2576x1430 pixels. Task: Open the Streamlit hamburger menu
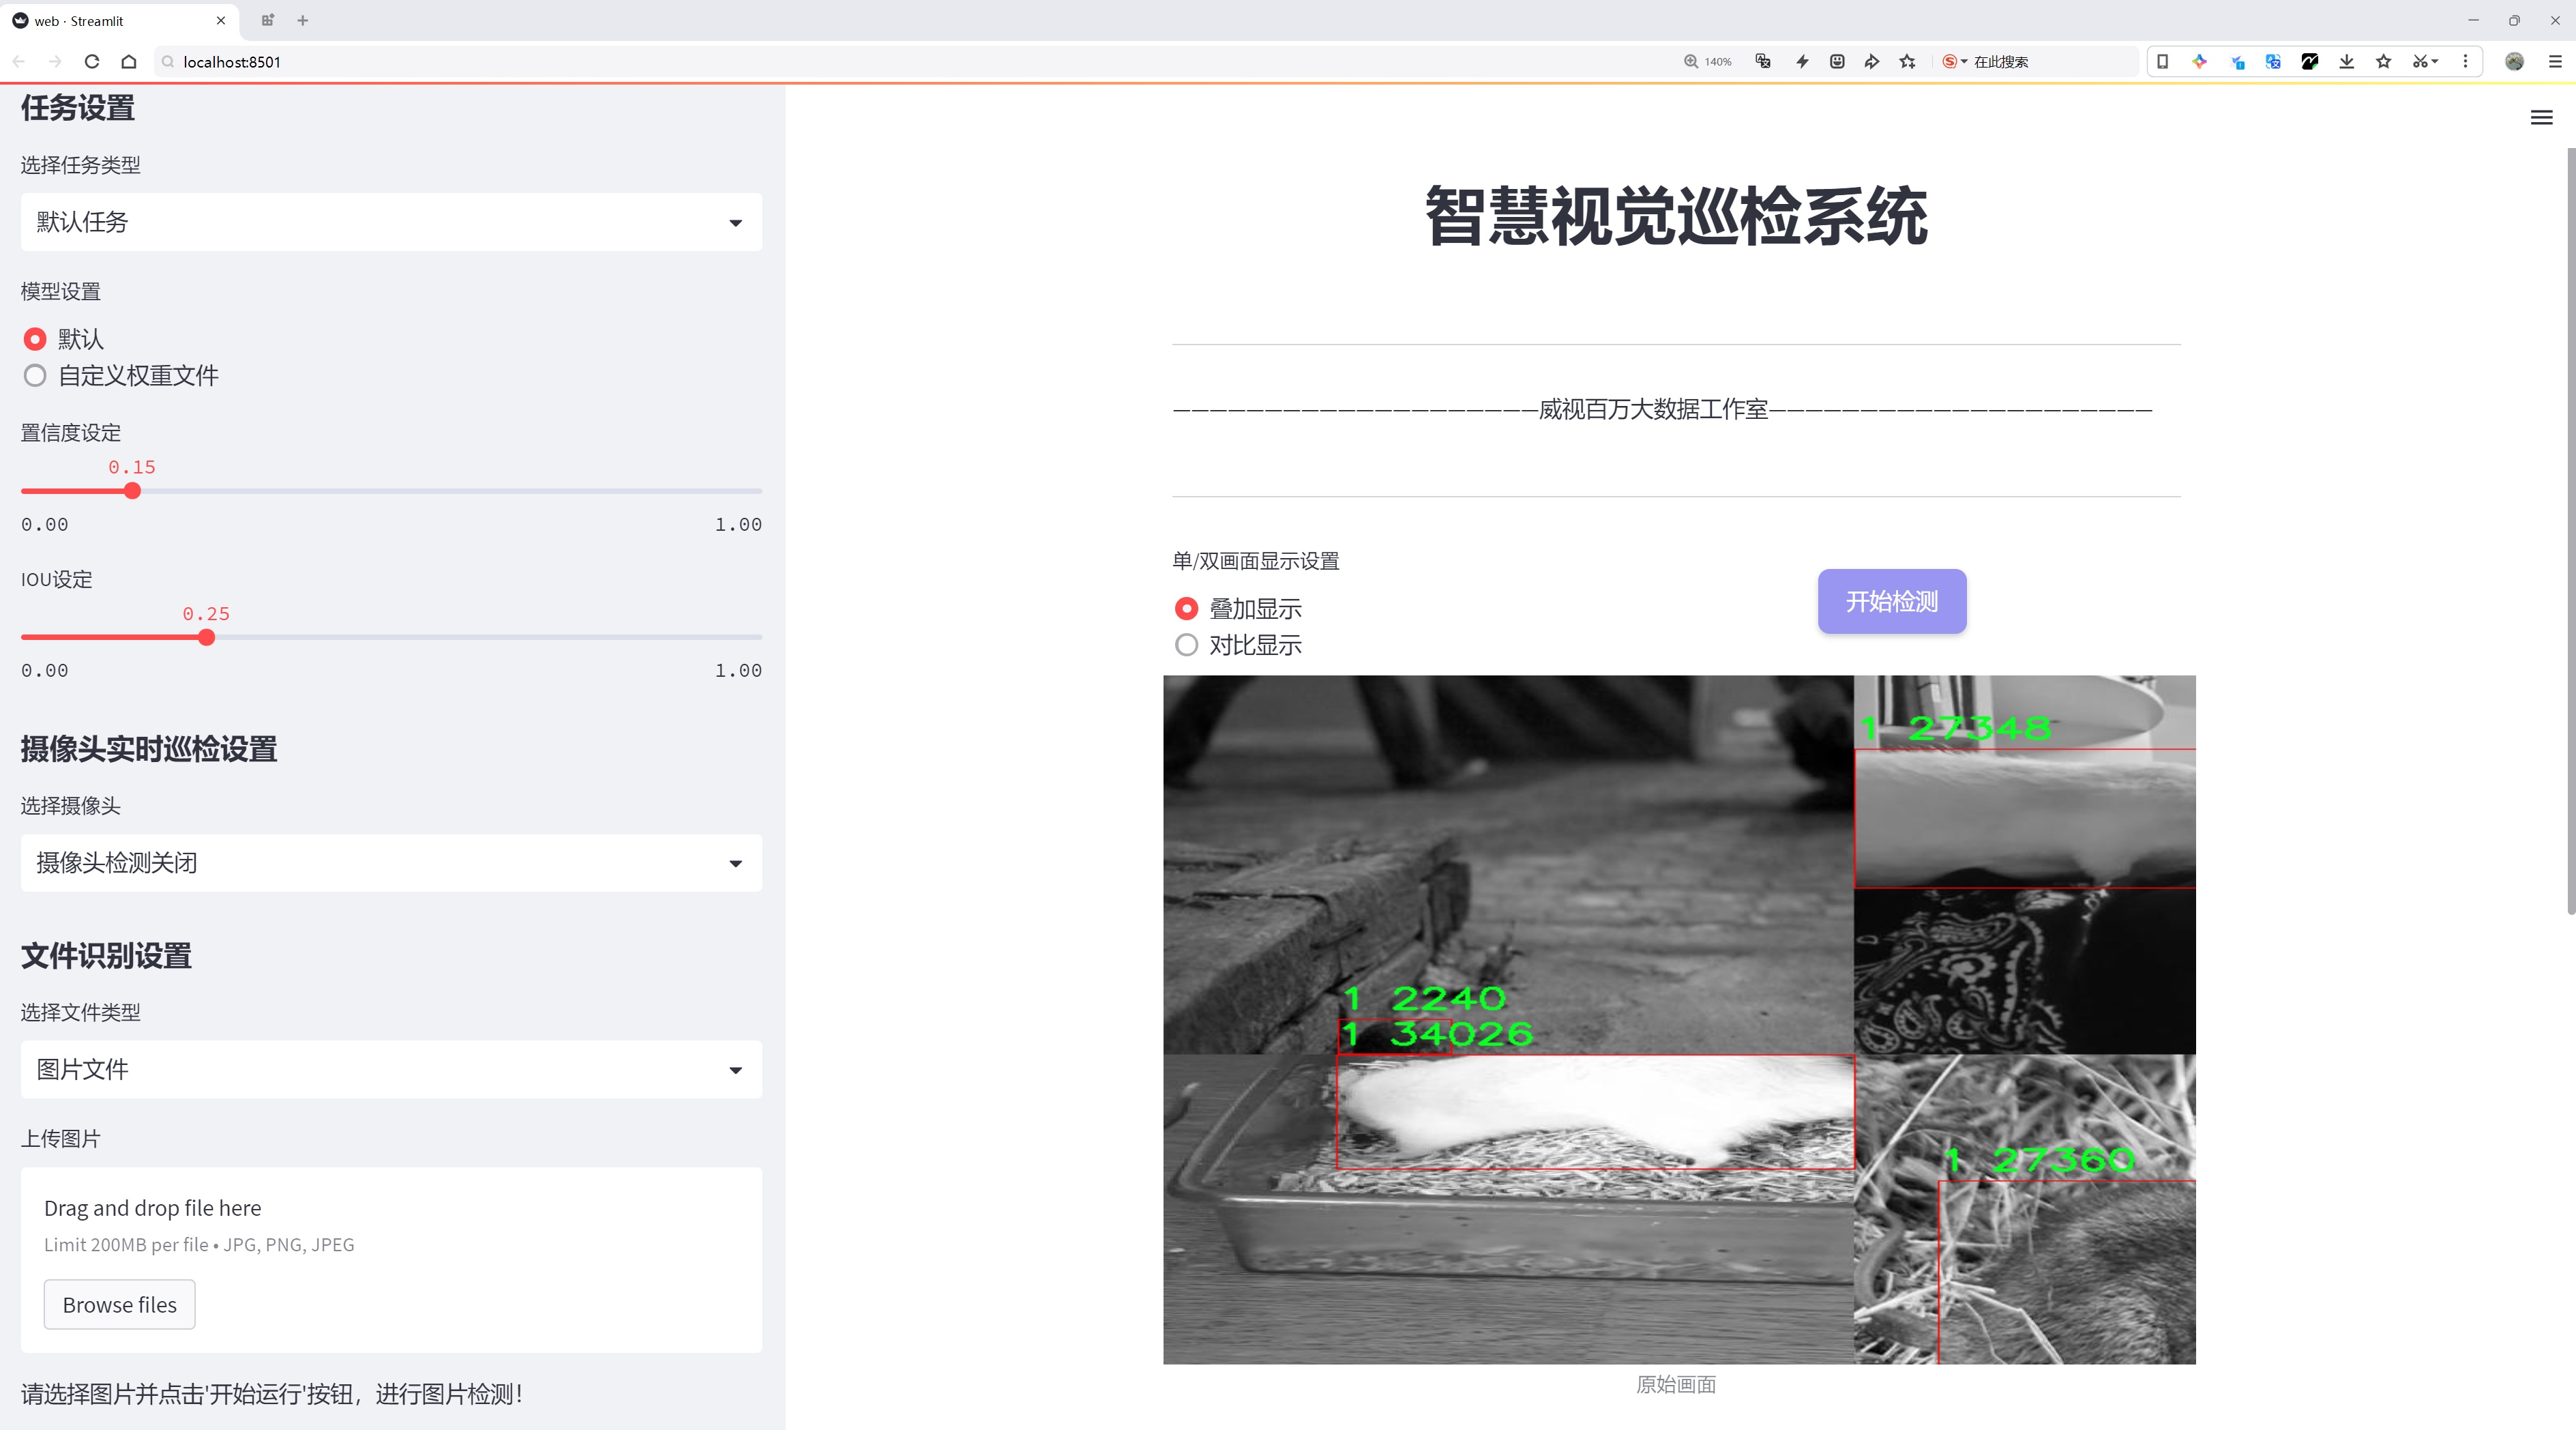[x=2541, y=118]
